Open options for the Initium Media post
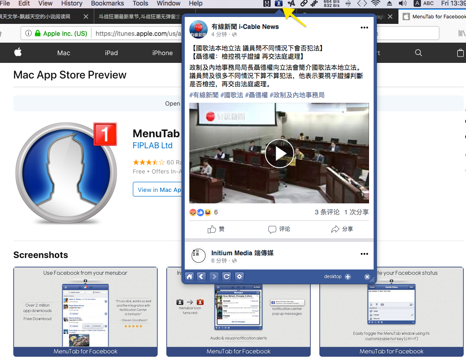 [364, 254]
